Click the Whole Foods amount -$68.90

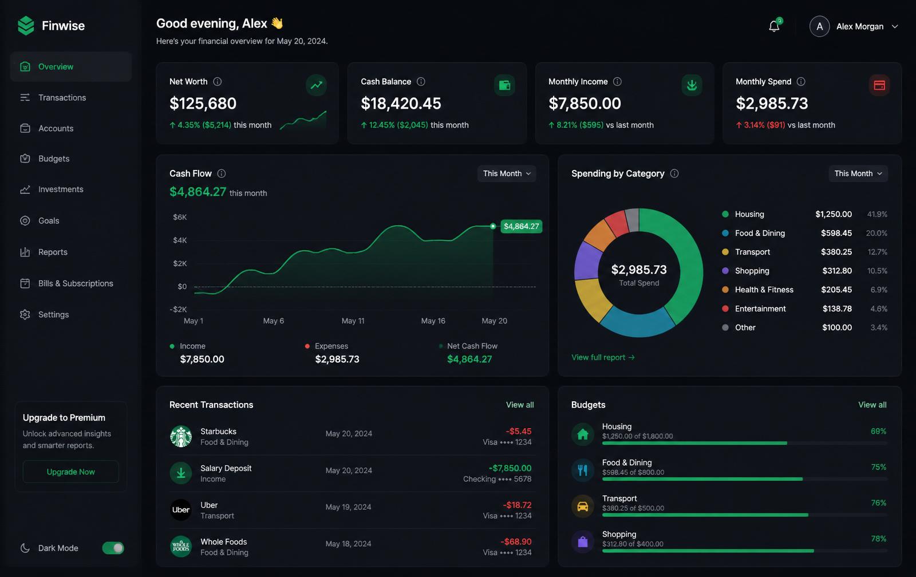coord(516,542)
